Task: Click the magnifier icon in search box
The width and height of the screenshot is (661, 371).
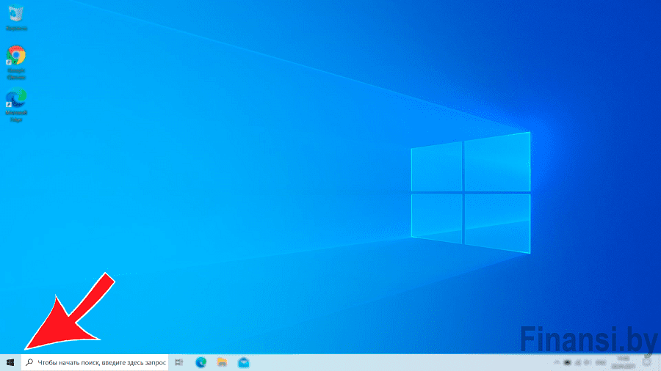Action: (29, 362)
